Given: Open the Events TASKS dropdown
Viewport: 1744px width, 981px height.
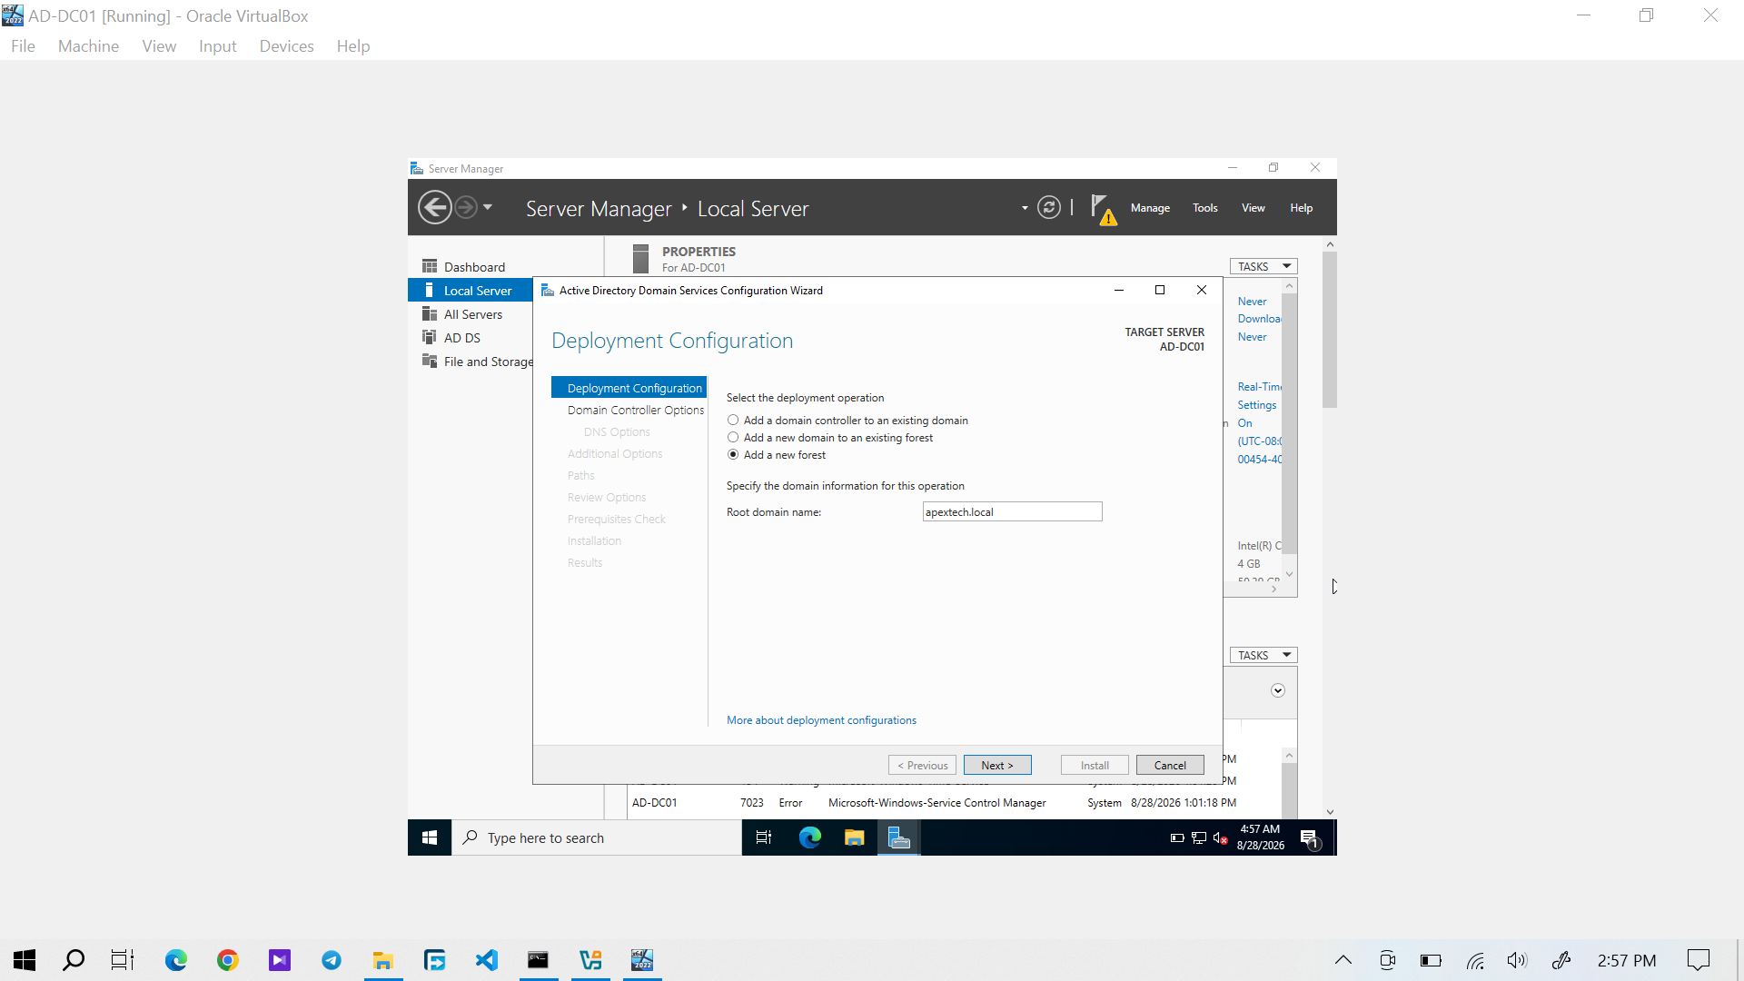Looking at the screenshot, I should 1263,655.
